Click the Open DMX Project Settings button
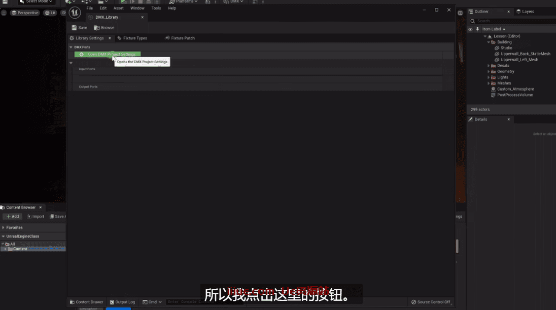The width and height of the screenshot is (556, 310). (x=107, y=54)
